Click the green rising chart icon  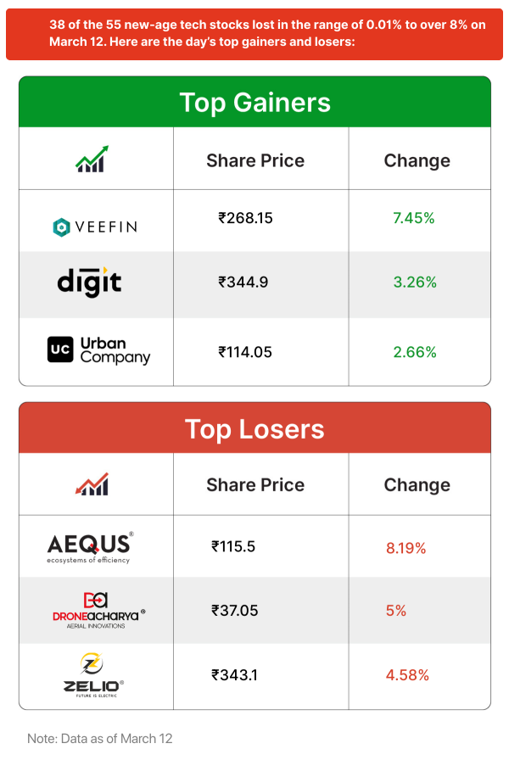pos(92,159)
